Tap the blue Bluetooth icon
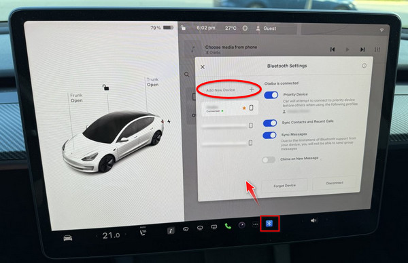Image resolution: width=408 pixels, height=263 pixels. coord(269,223)
